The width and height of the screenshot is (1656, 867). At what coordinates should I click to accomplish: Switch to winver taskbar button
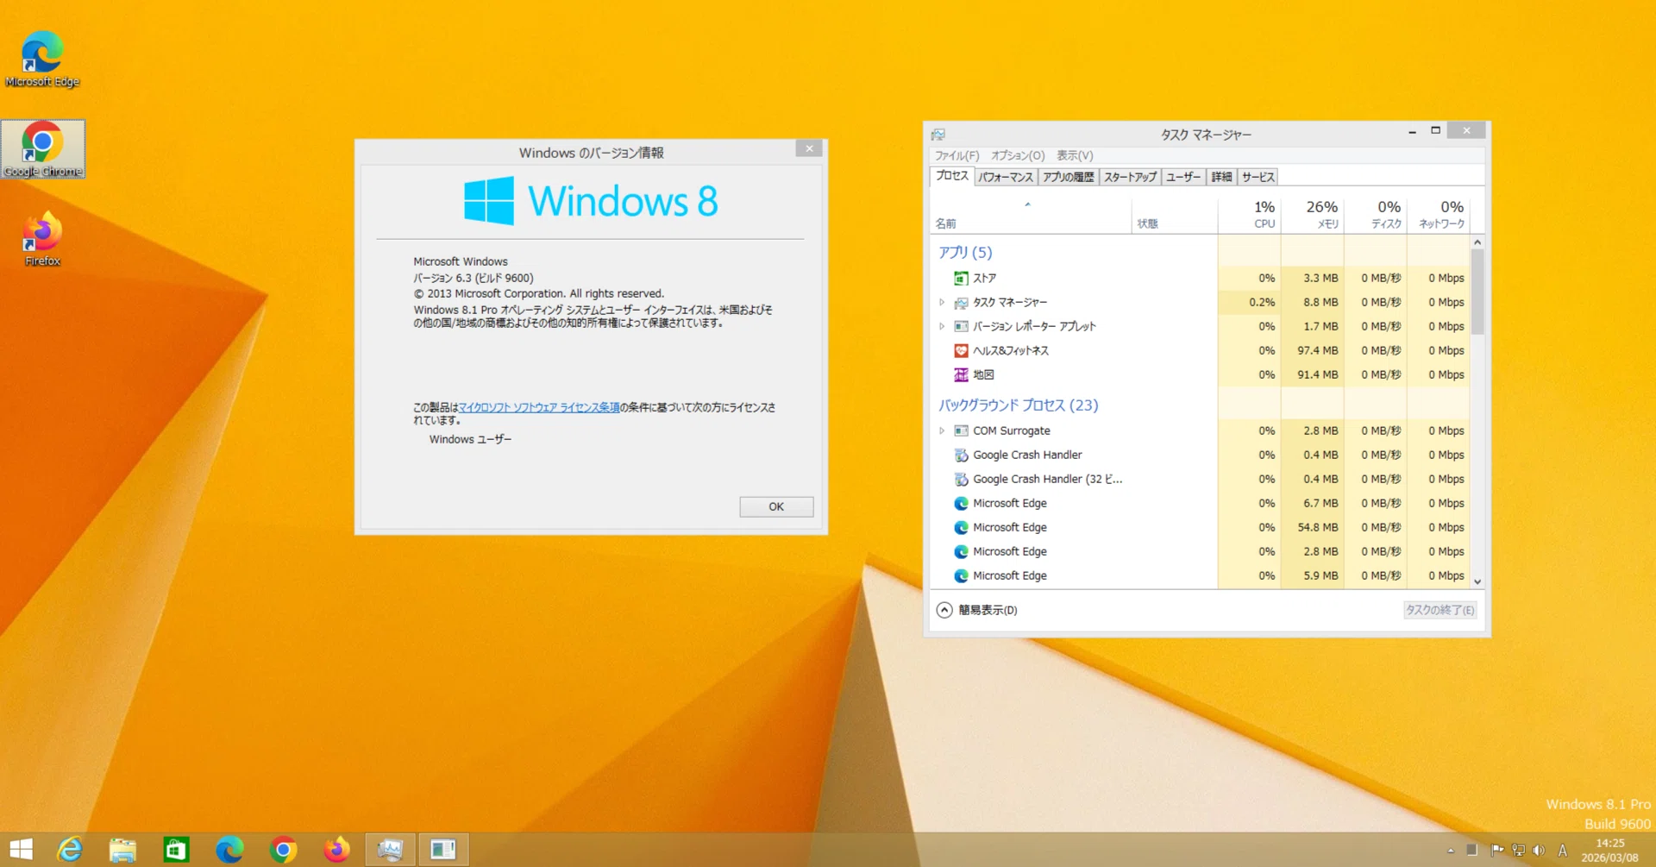click(x=443, y=850)
